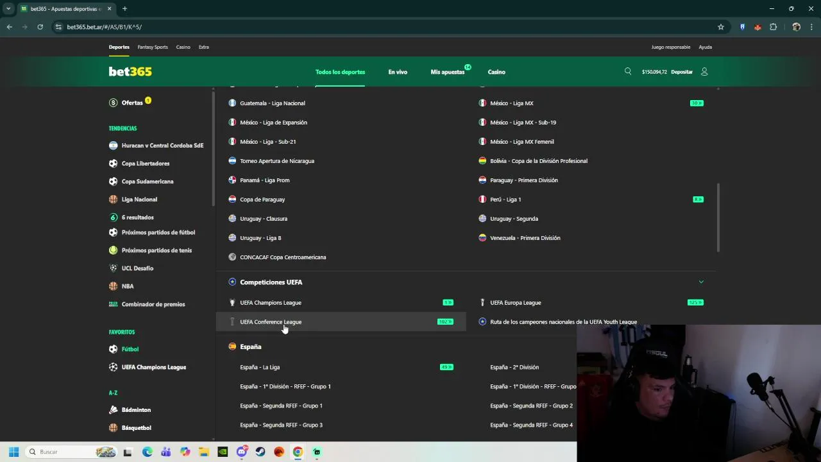Open Chrome extensions puzzle icon
Image resolution: width=821 pixels, height=462 pixels.
coord(773,27)
